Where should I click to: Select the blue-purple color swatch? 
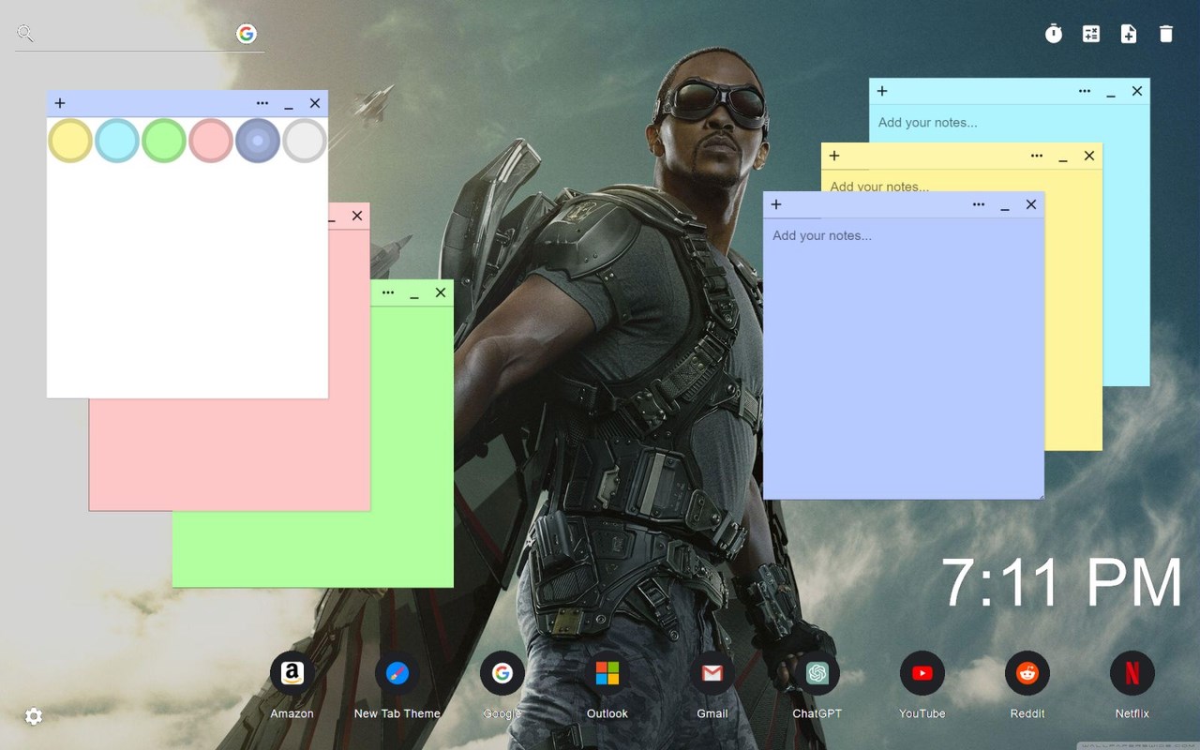tap(258, 141)
